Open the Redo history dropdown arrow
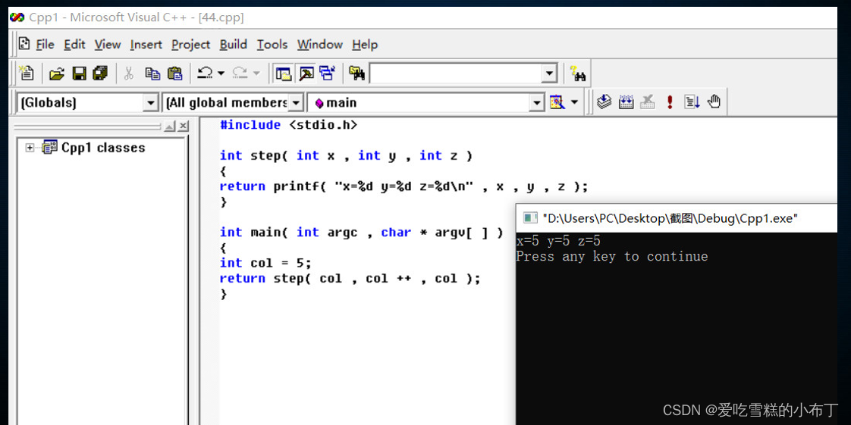 [x=256, y=73]
